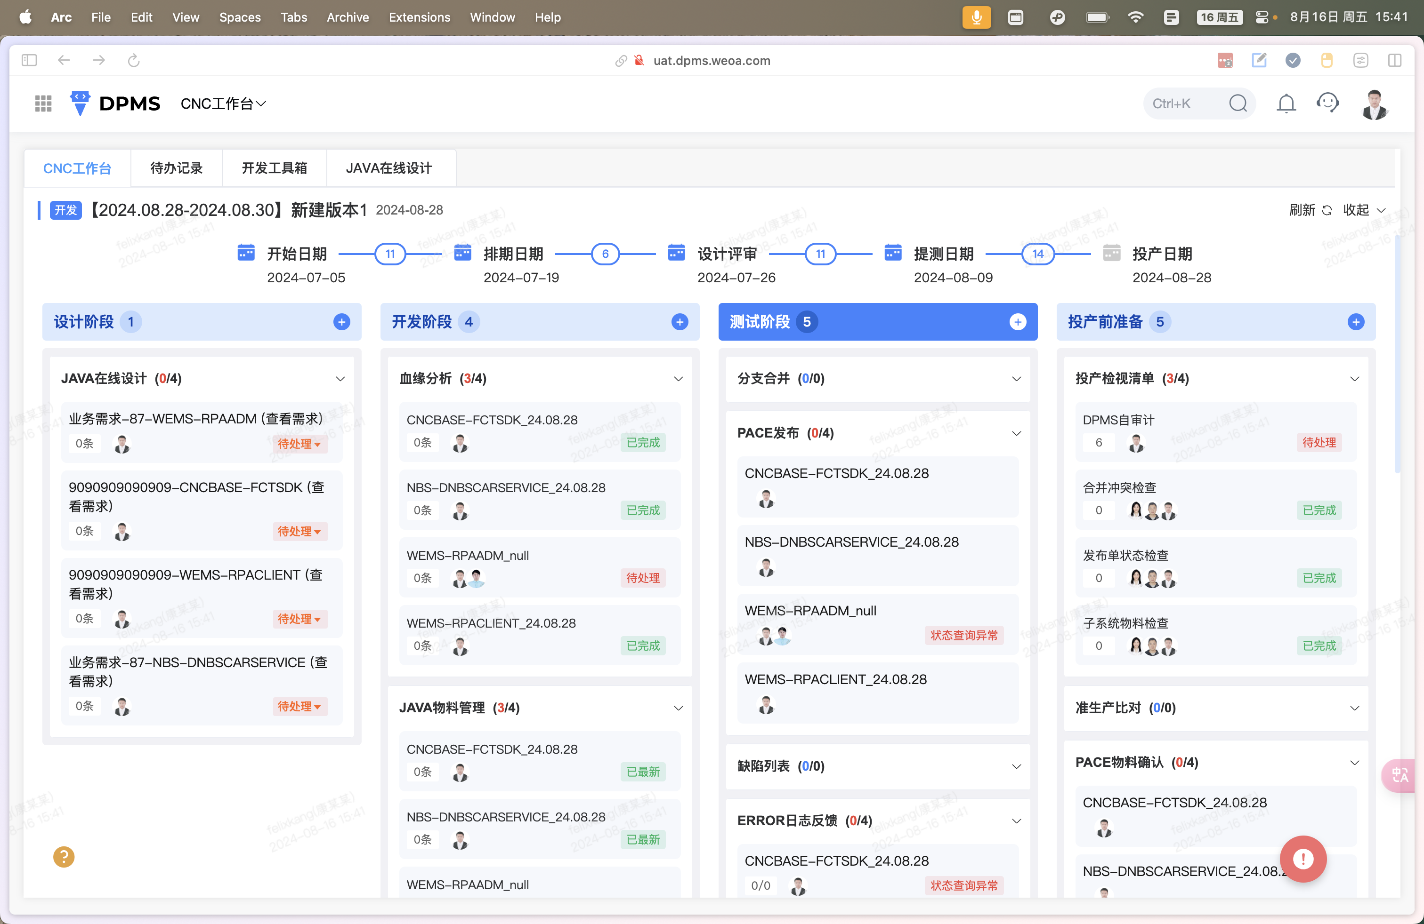Toggle the Arc sidebar icon
This screenshot has width=1424, height=924.
29,60
